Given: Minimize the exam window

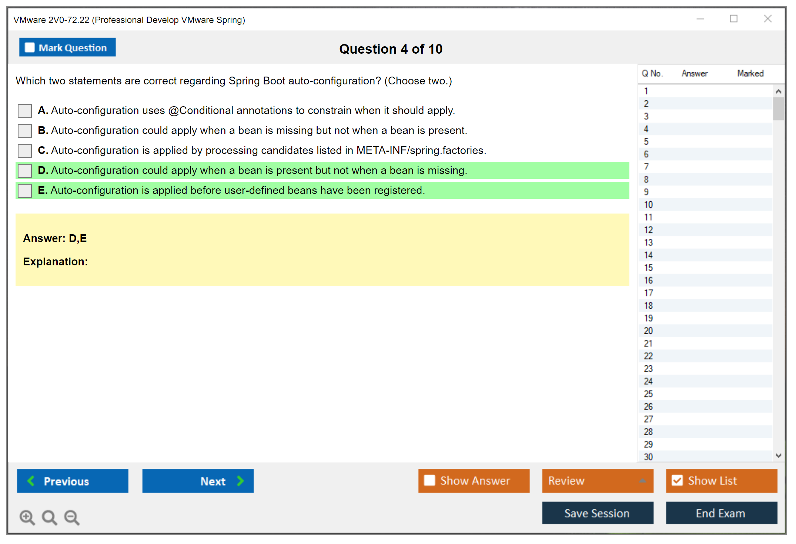Looking at the screenshot, I should click(700, 19).
